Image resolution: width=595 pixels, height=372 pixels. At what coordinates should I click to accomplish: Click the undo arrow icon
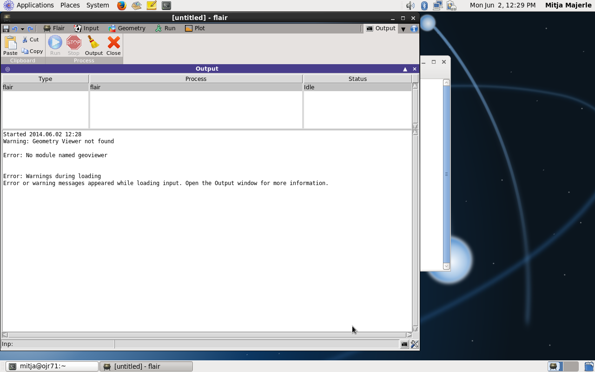[x=14, y=28]
